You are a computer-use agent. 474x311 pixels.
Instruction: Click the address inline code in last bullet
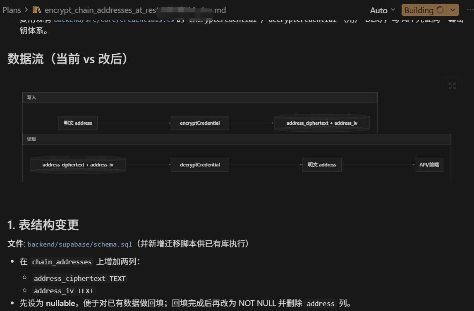(321, 304)
